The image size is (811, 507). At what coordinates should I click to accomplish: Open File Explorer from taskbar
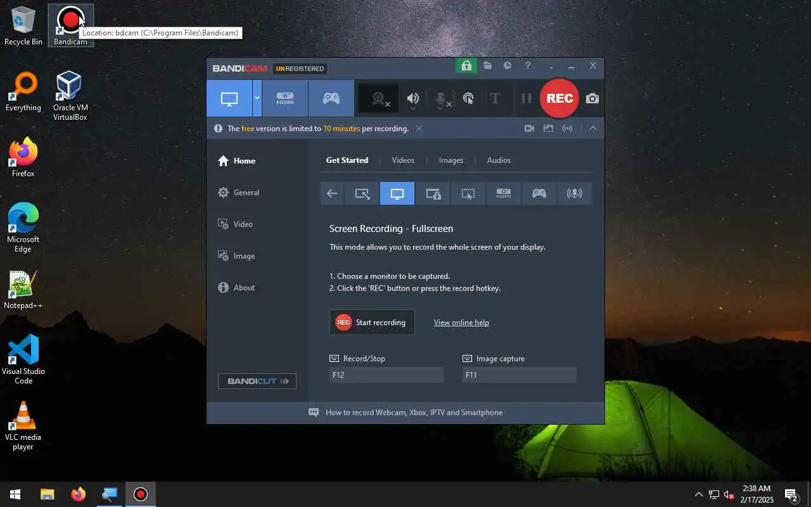point(47,494)
